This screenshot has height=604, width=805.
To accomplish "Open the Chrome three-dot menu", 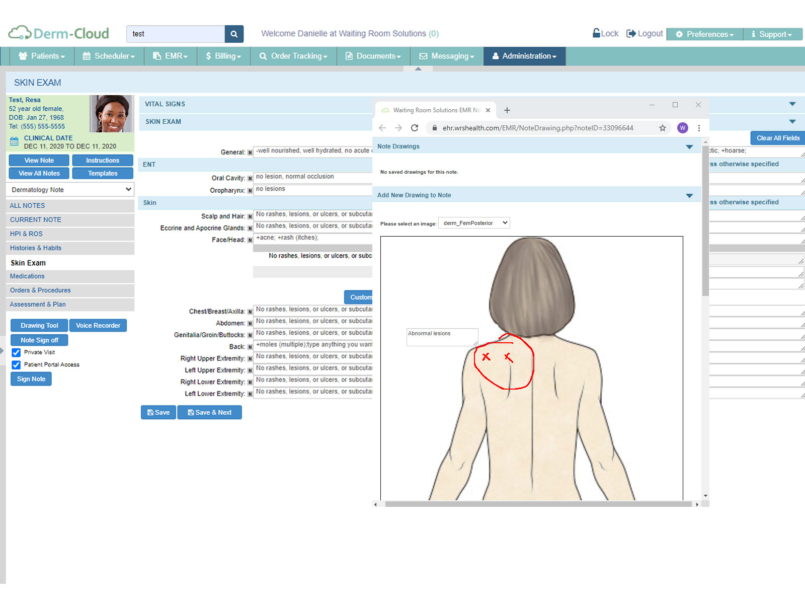I will 699,128.
